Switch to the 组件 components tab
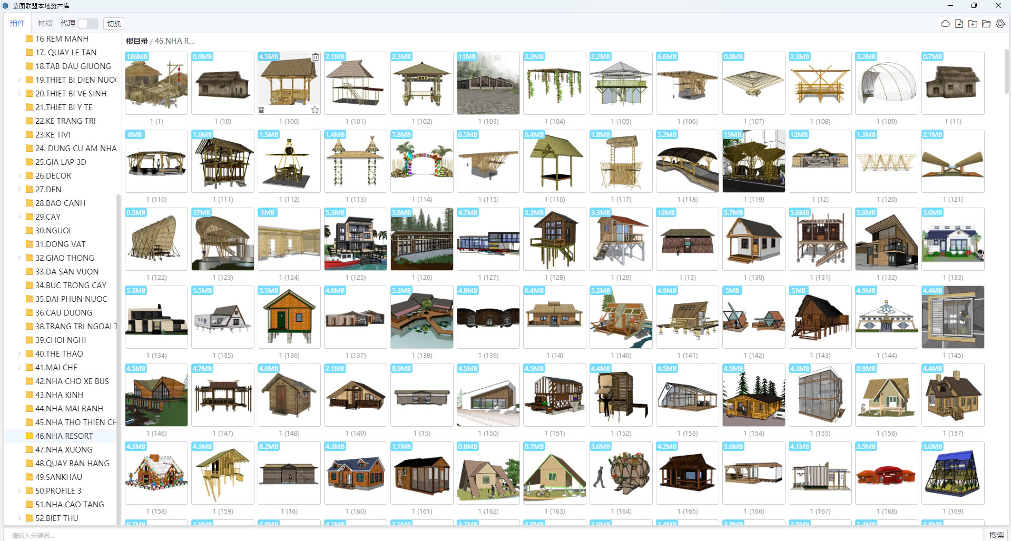This screenshot has width=1011, height=541. coord(17,24)
